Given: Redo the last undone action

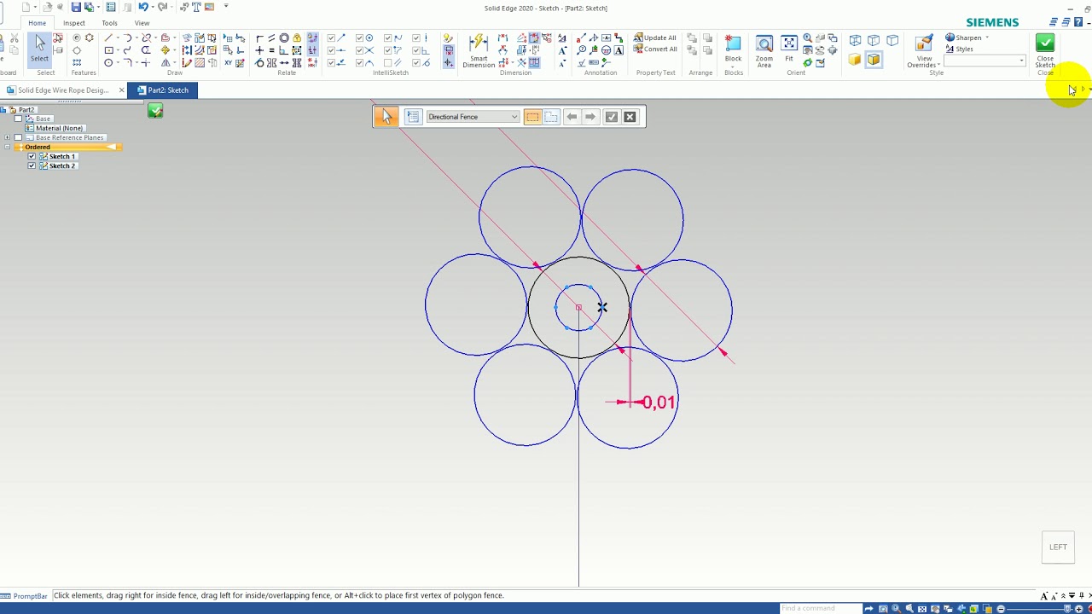Looking at the screenshot, I should (x=162, y=8).
